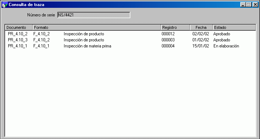This screenshot has width=260, height=139.
Task: Sort by the Estado column header
Action: tap(234, 27)
